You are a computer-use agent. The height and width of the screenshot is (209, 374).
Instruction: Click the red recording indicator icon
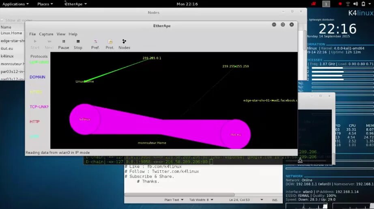point(340,4)
